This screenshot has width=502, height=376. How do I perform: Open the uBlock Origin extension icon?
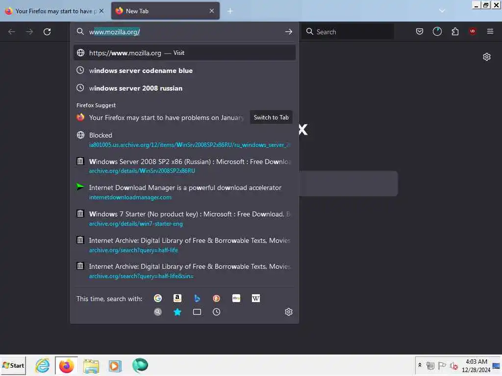point(473,31)
